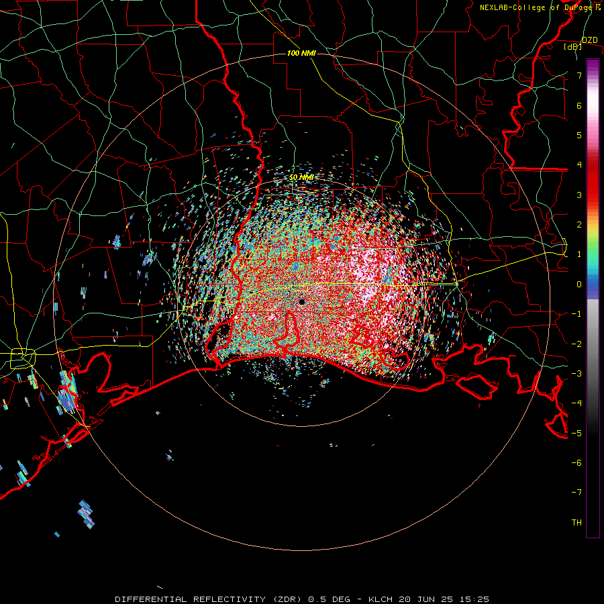
Task: Click the 50 NMI range ring label
Action: pos(301,177)
